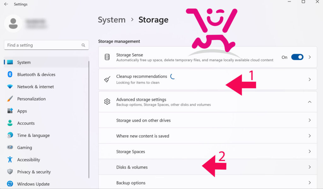
Task: Click the Apps icon in sidebar
Action: pos(10,111)
